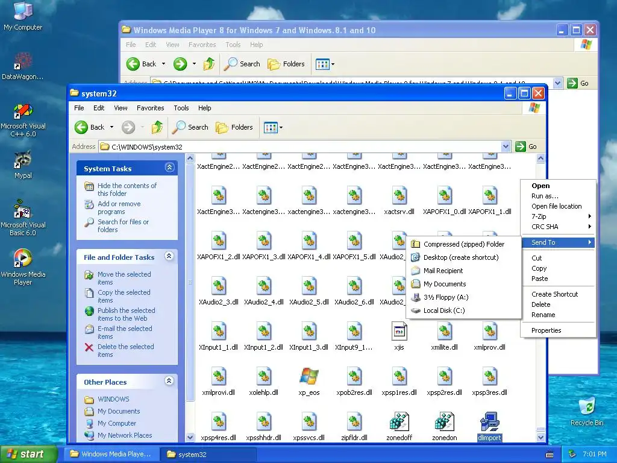Image resolution: width=617 pixels, height=463 pixels.
Task: Open the address bar dropdown in system32
Action: tap(506, 146)
